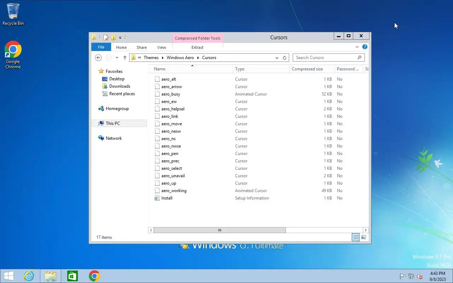The width and height of the screenshot is (453, 283).
Task: Refresh the folder with the refresh icon
Action: [x=285, y=58]
